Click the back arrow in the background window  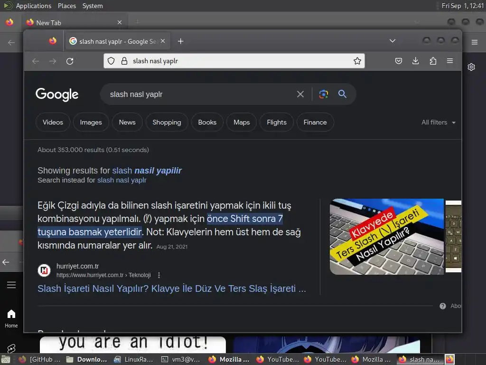pos(11,42)
